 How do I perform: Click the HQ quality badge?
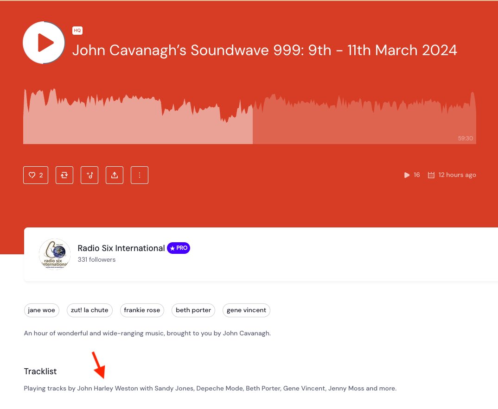pos(77,31)
